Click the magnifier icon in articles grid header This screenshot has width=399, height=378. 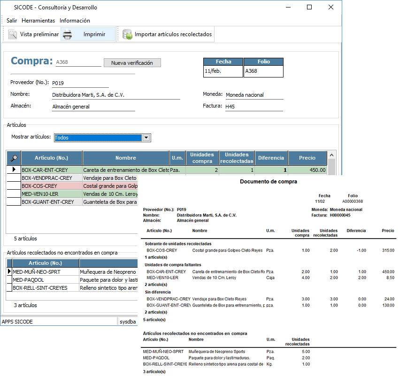tap(14, 158)
